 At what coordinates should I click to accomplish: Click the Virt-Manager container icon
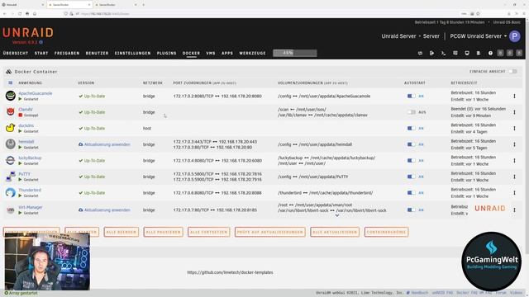tap(11, 210)
